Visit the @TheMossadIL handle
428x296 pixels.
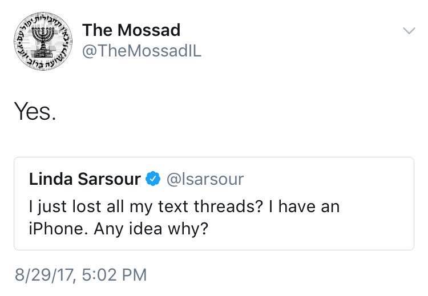click(x=142, y=51)
